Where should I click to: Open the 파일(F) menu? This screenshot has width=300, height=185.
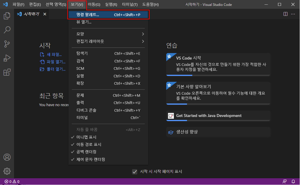pos(18,4)
